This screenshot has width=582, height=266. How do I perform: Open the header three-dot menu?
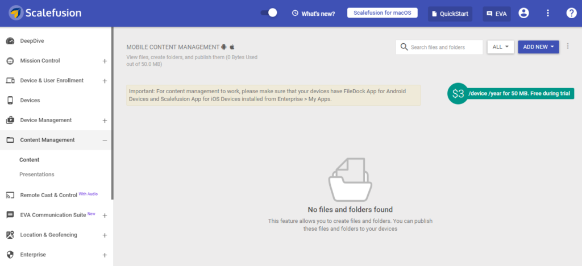pos(548,13)
